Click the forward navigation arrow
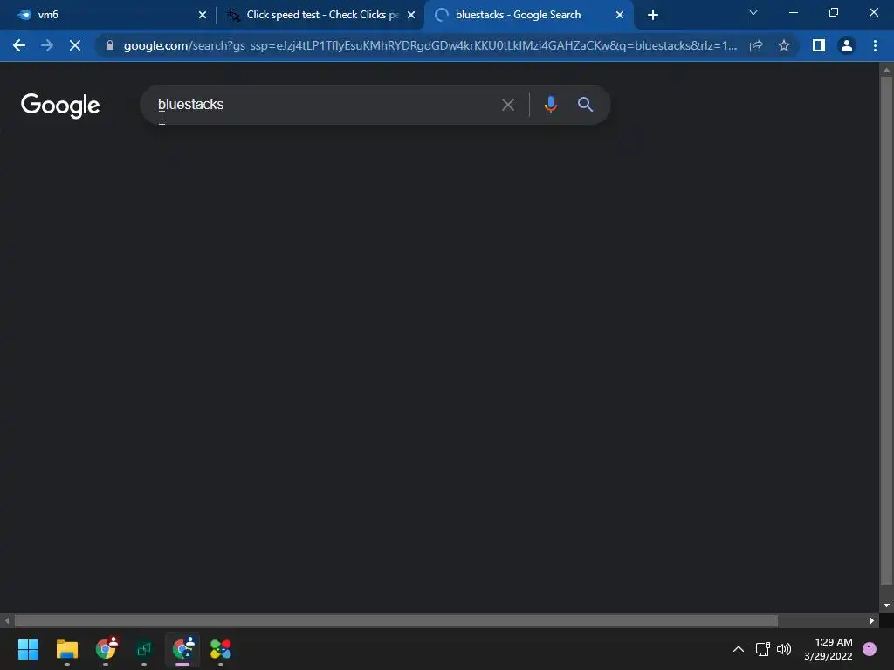Viewport: 894px width, 670px height. coord(47,45)
